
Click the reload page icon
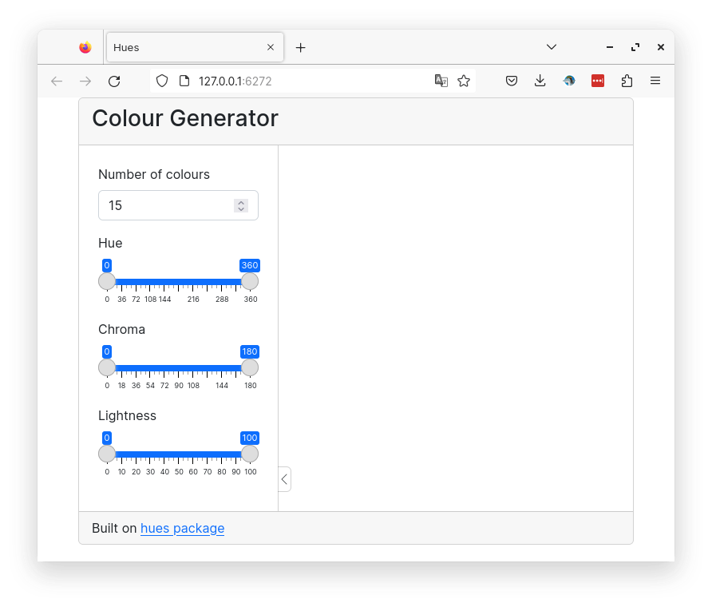point(114,81)
